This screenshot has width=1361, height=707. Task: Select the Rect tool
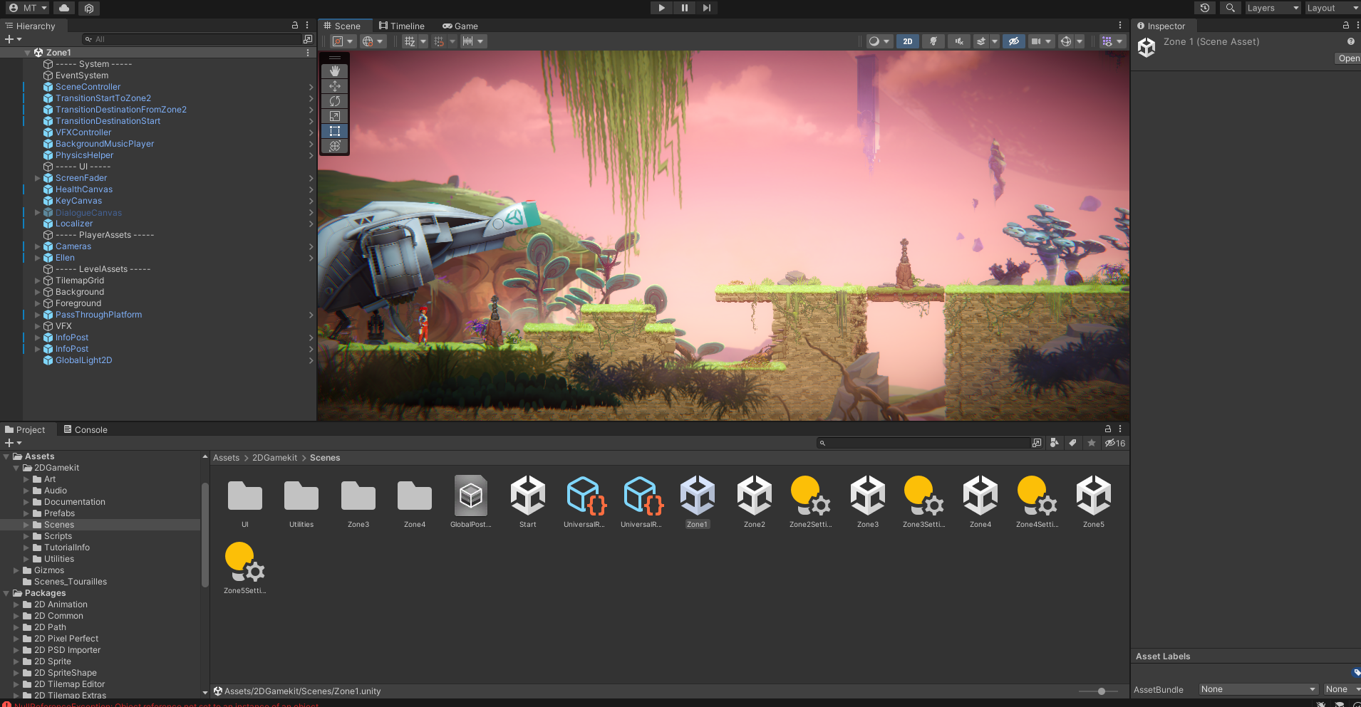point(335,131)
